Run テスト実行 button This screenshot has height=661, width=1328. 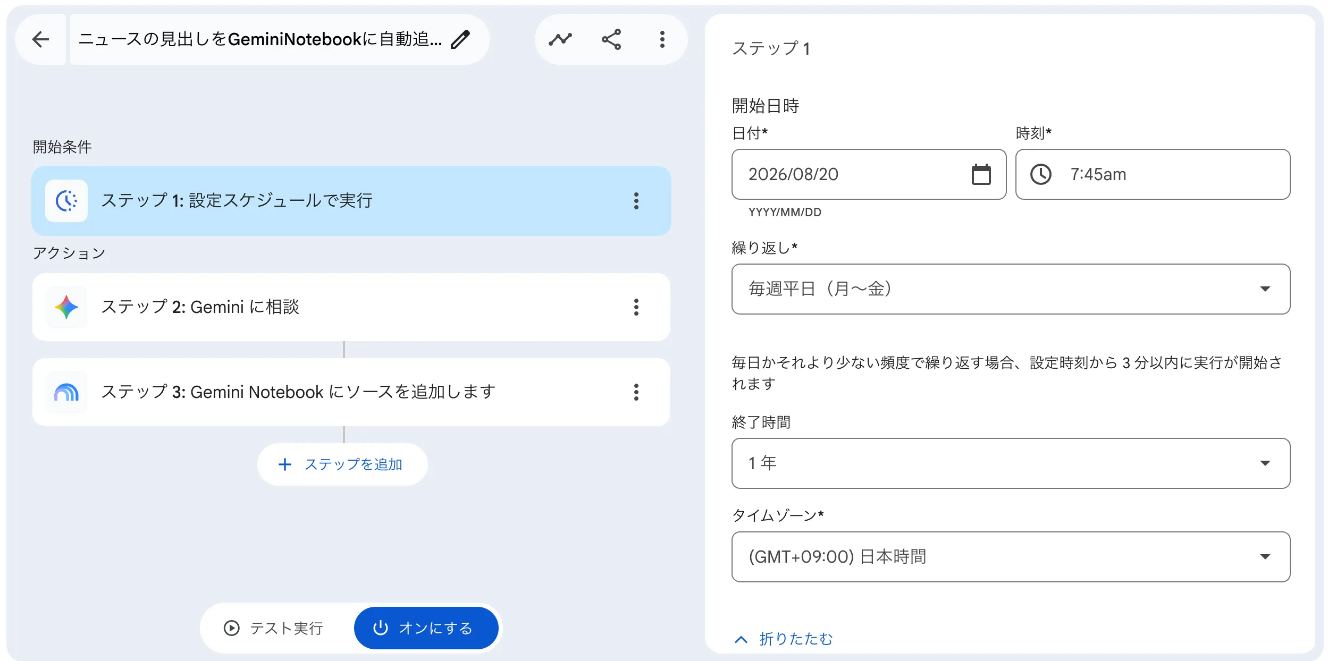274,628
